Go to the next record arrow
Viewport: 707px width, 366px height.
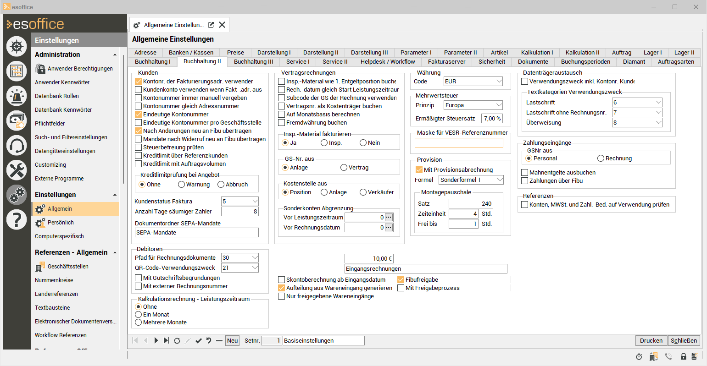[156, 340]
